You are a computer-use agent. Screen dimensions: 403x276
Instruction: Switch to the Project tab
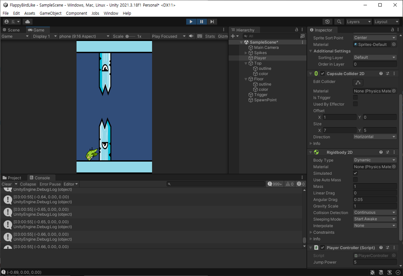click(12, 177)
